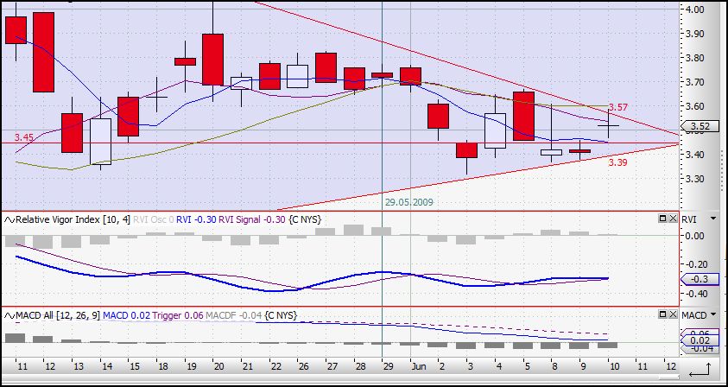Open the RVI scale dropdown arrow

(x=712, y=219)
